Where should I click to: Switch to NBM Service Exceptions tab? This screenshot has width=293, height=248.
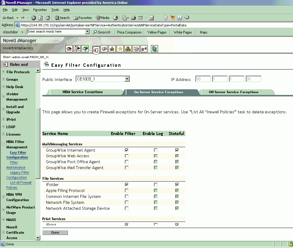pyautogui.click(x=82, y=92)
